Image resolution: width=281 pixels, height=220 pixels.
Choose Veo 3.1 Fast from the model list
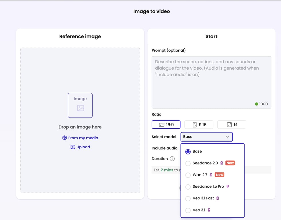click(x=188, y=199)
